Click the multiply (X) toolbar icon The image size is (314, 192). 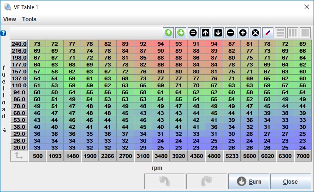[255, 33]
